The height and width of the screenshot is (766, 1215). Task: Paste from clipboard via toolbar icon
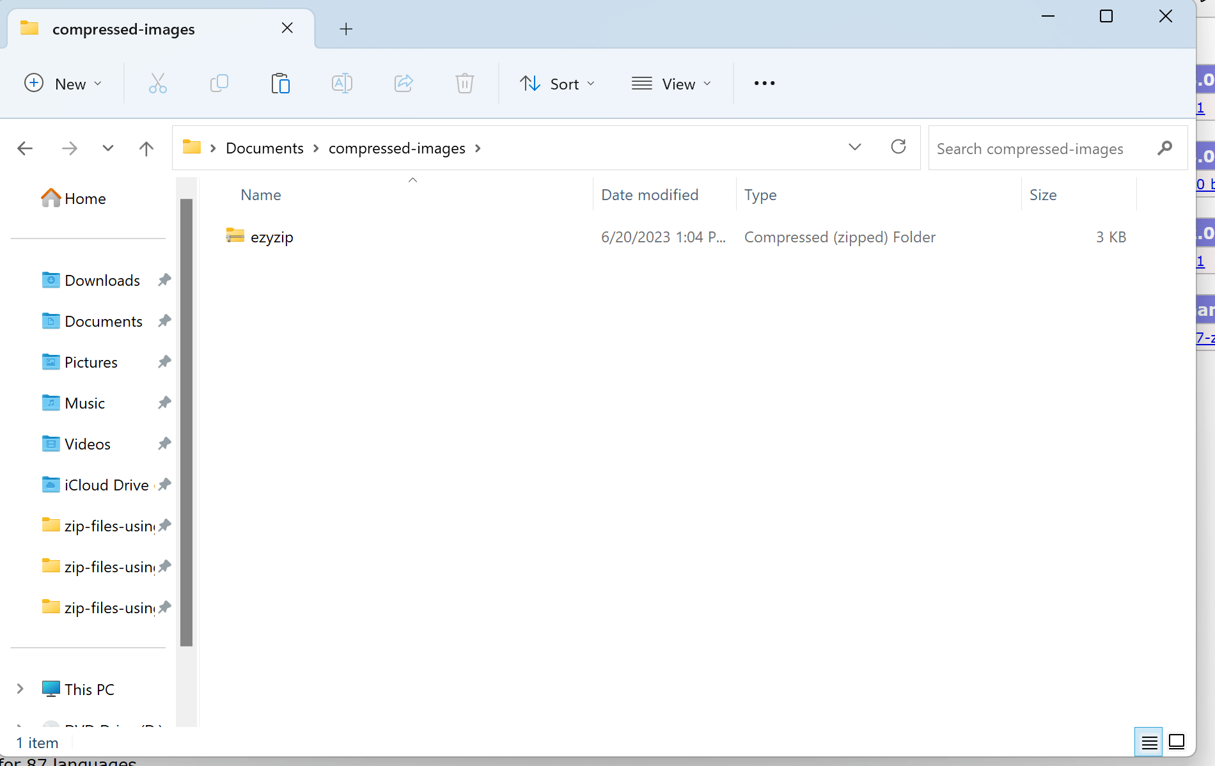tap(281, 83)
